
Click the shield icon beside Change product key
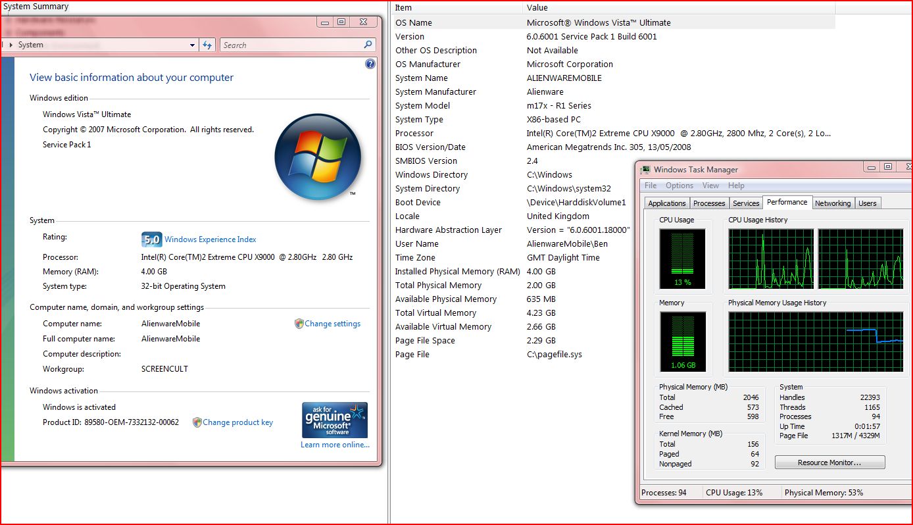pos(197,422)
